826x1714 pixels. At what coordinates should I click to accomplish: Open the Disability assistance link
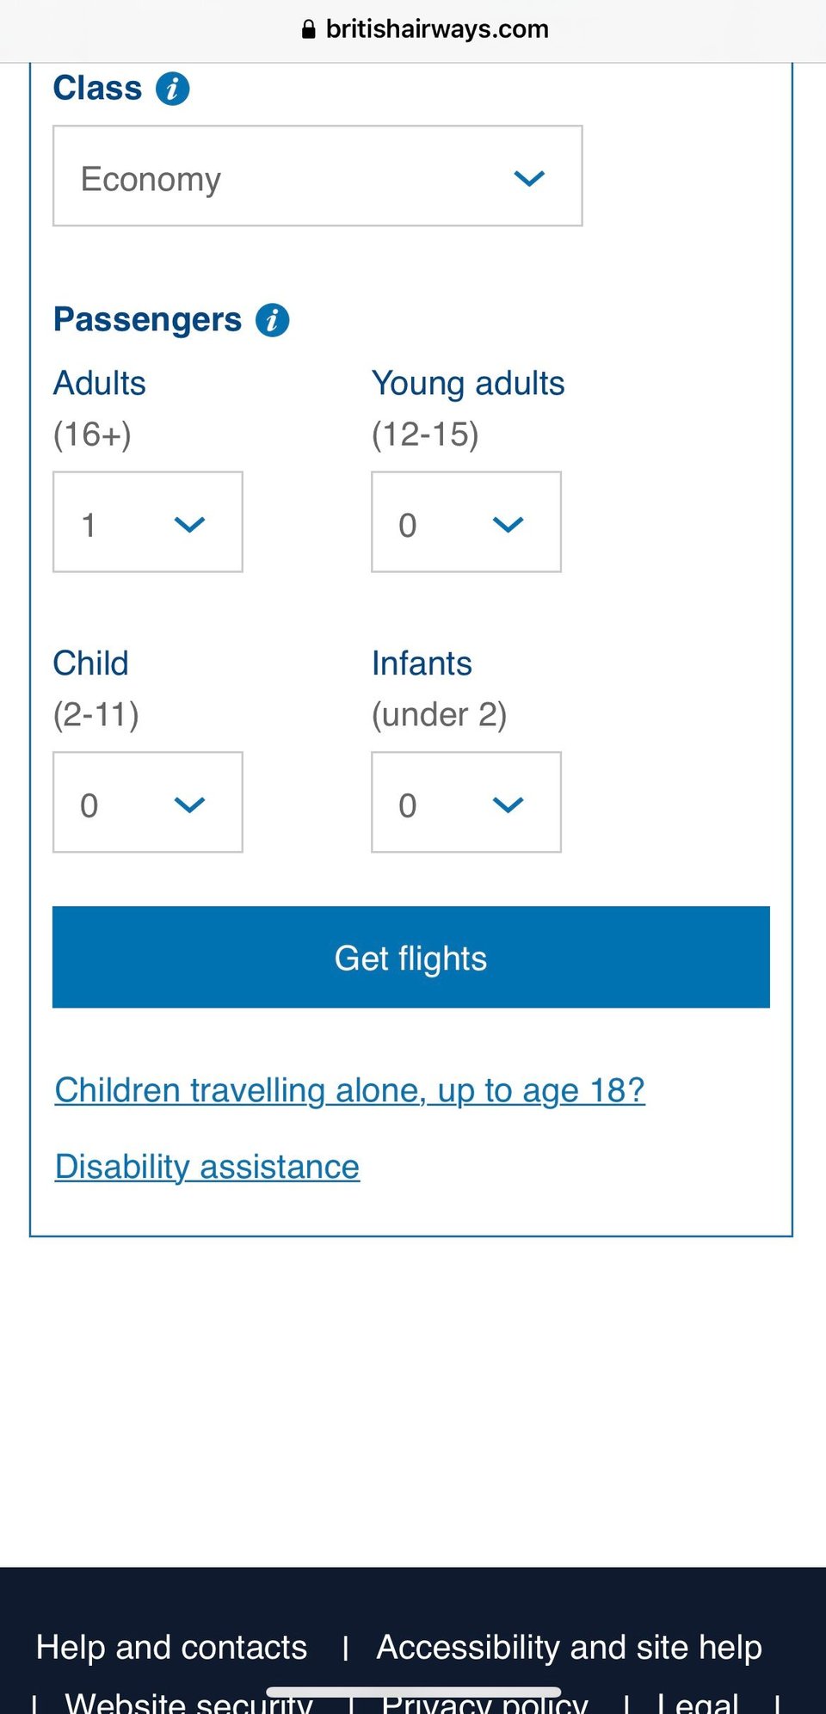tap(207, 1167)
